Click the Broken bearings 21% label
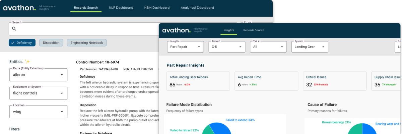The image size is (402, 134). click(x=336, y=122)
